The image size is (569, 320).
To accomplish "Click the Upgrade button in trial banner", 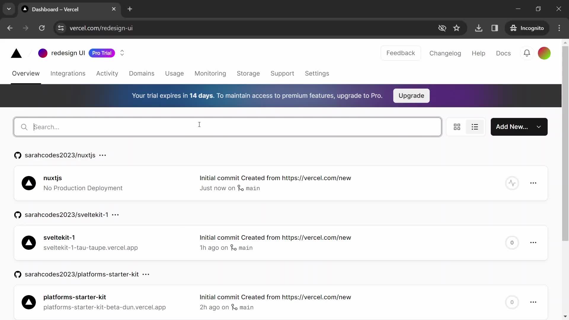I will point(411,95).
